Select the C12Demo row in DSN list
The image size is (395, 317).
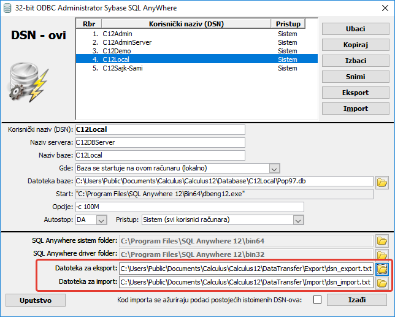click(118, 51)
